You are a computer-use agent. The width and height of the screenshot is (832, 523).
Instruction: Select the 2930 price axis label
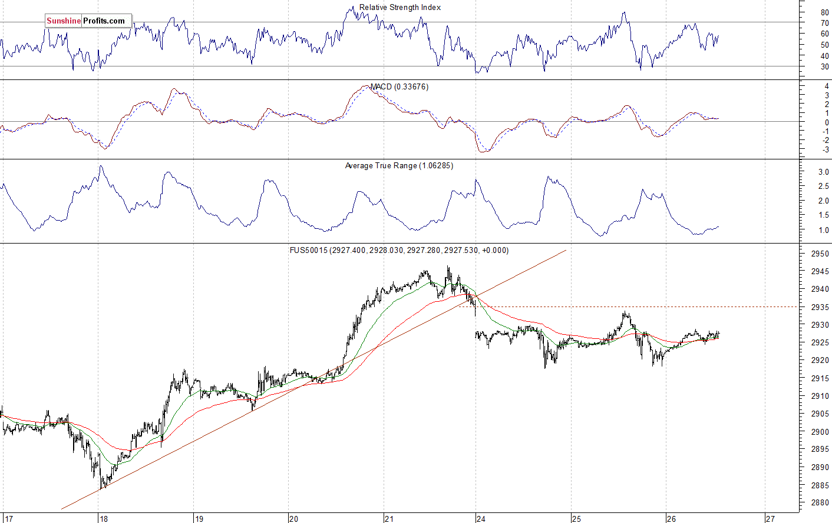(820, 325)
